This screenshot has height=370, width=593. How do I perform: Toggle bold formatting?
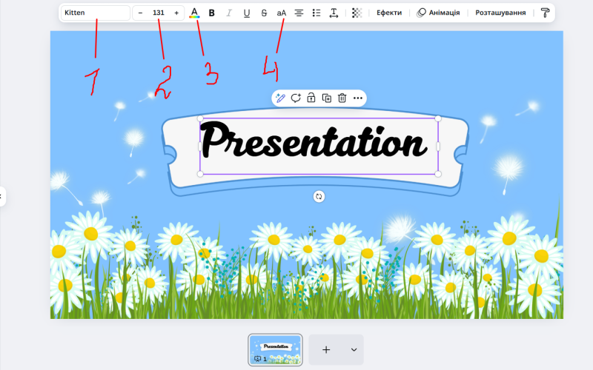(x=212, y=13)
